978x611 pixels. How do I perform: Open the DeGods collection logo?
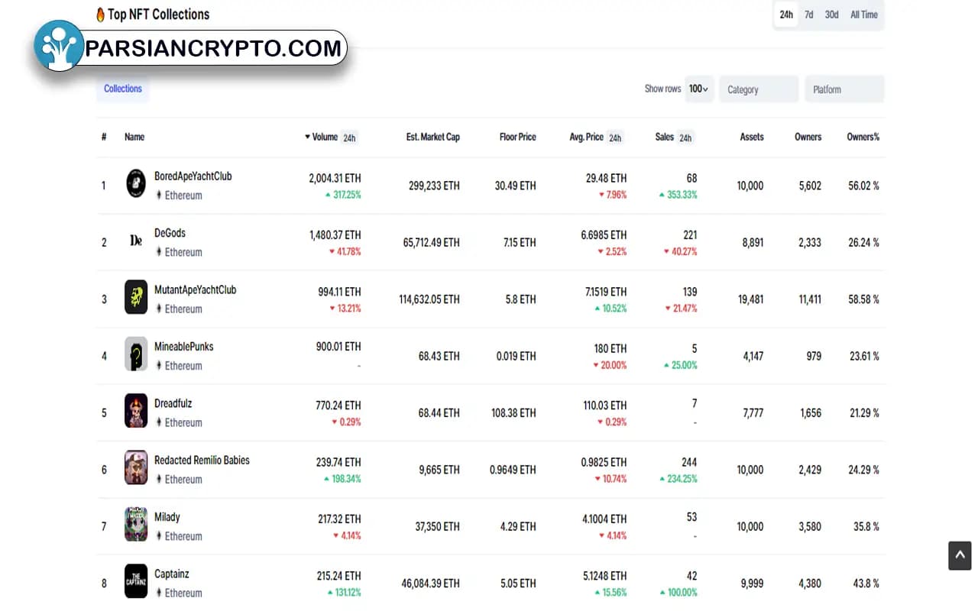tap(136, 241)
